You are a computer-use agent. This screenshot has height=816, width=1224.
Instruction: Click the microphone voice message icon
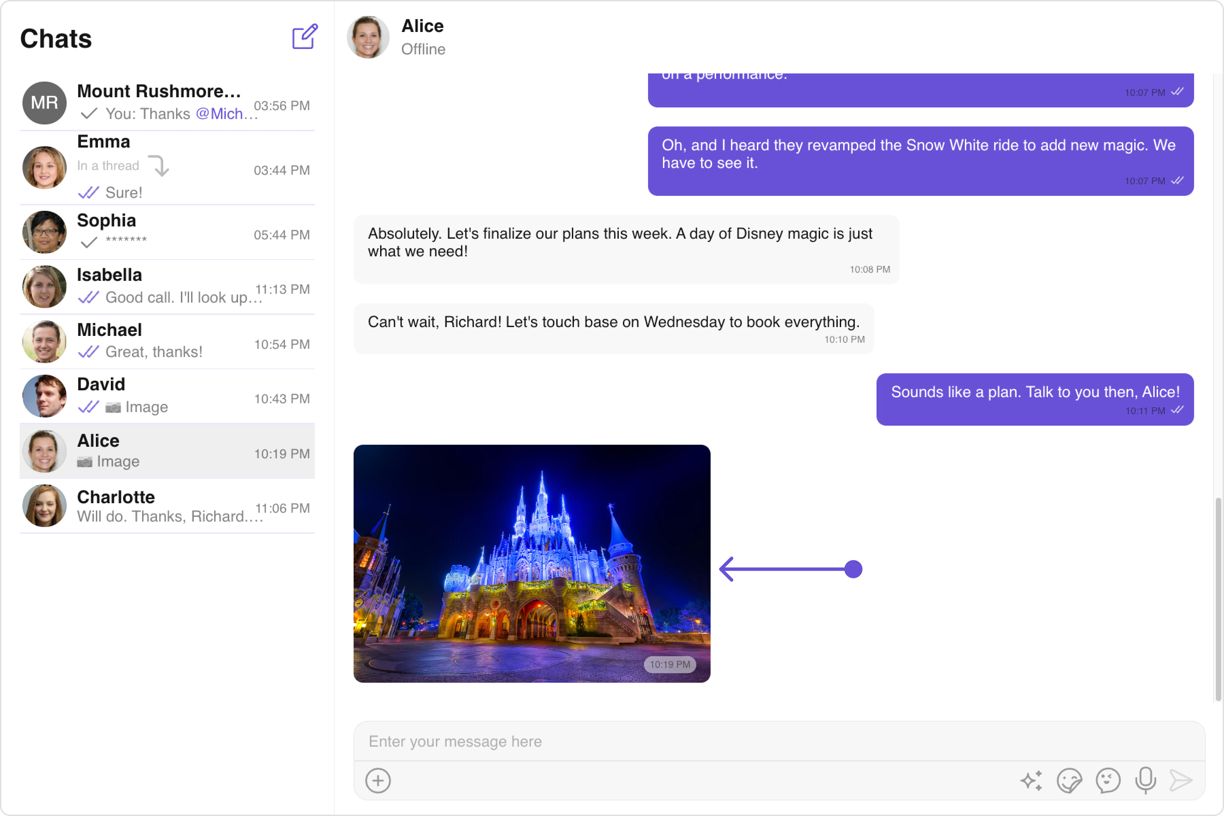1145,780
